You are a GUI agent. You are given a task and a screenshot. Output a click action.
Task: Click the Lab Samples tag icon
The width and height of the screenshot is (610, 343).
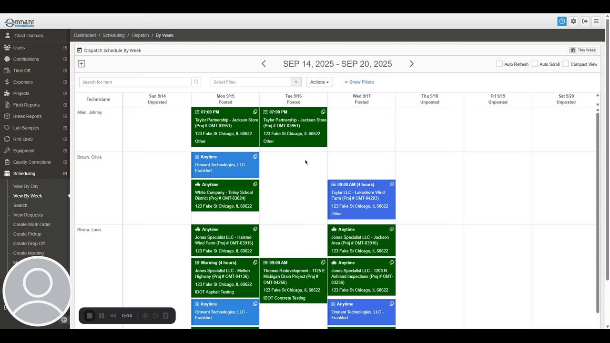(7, 128)
